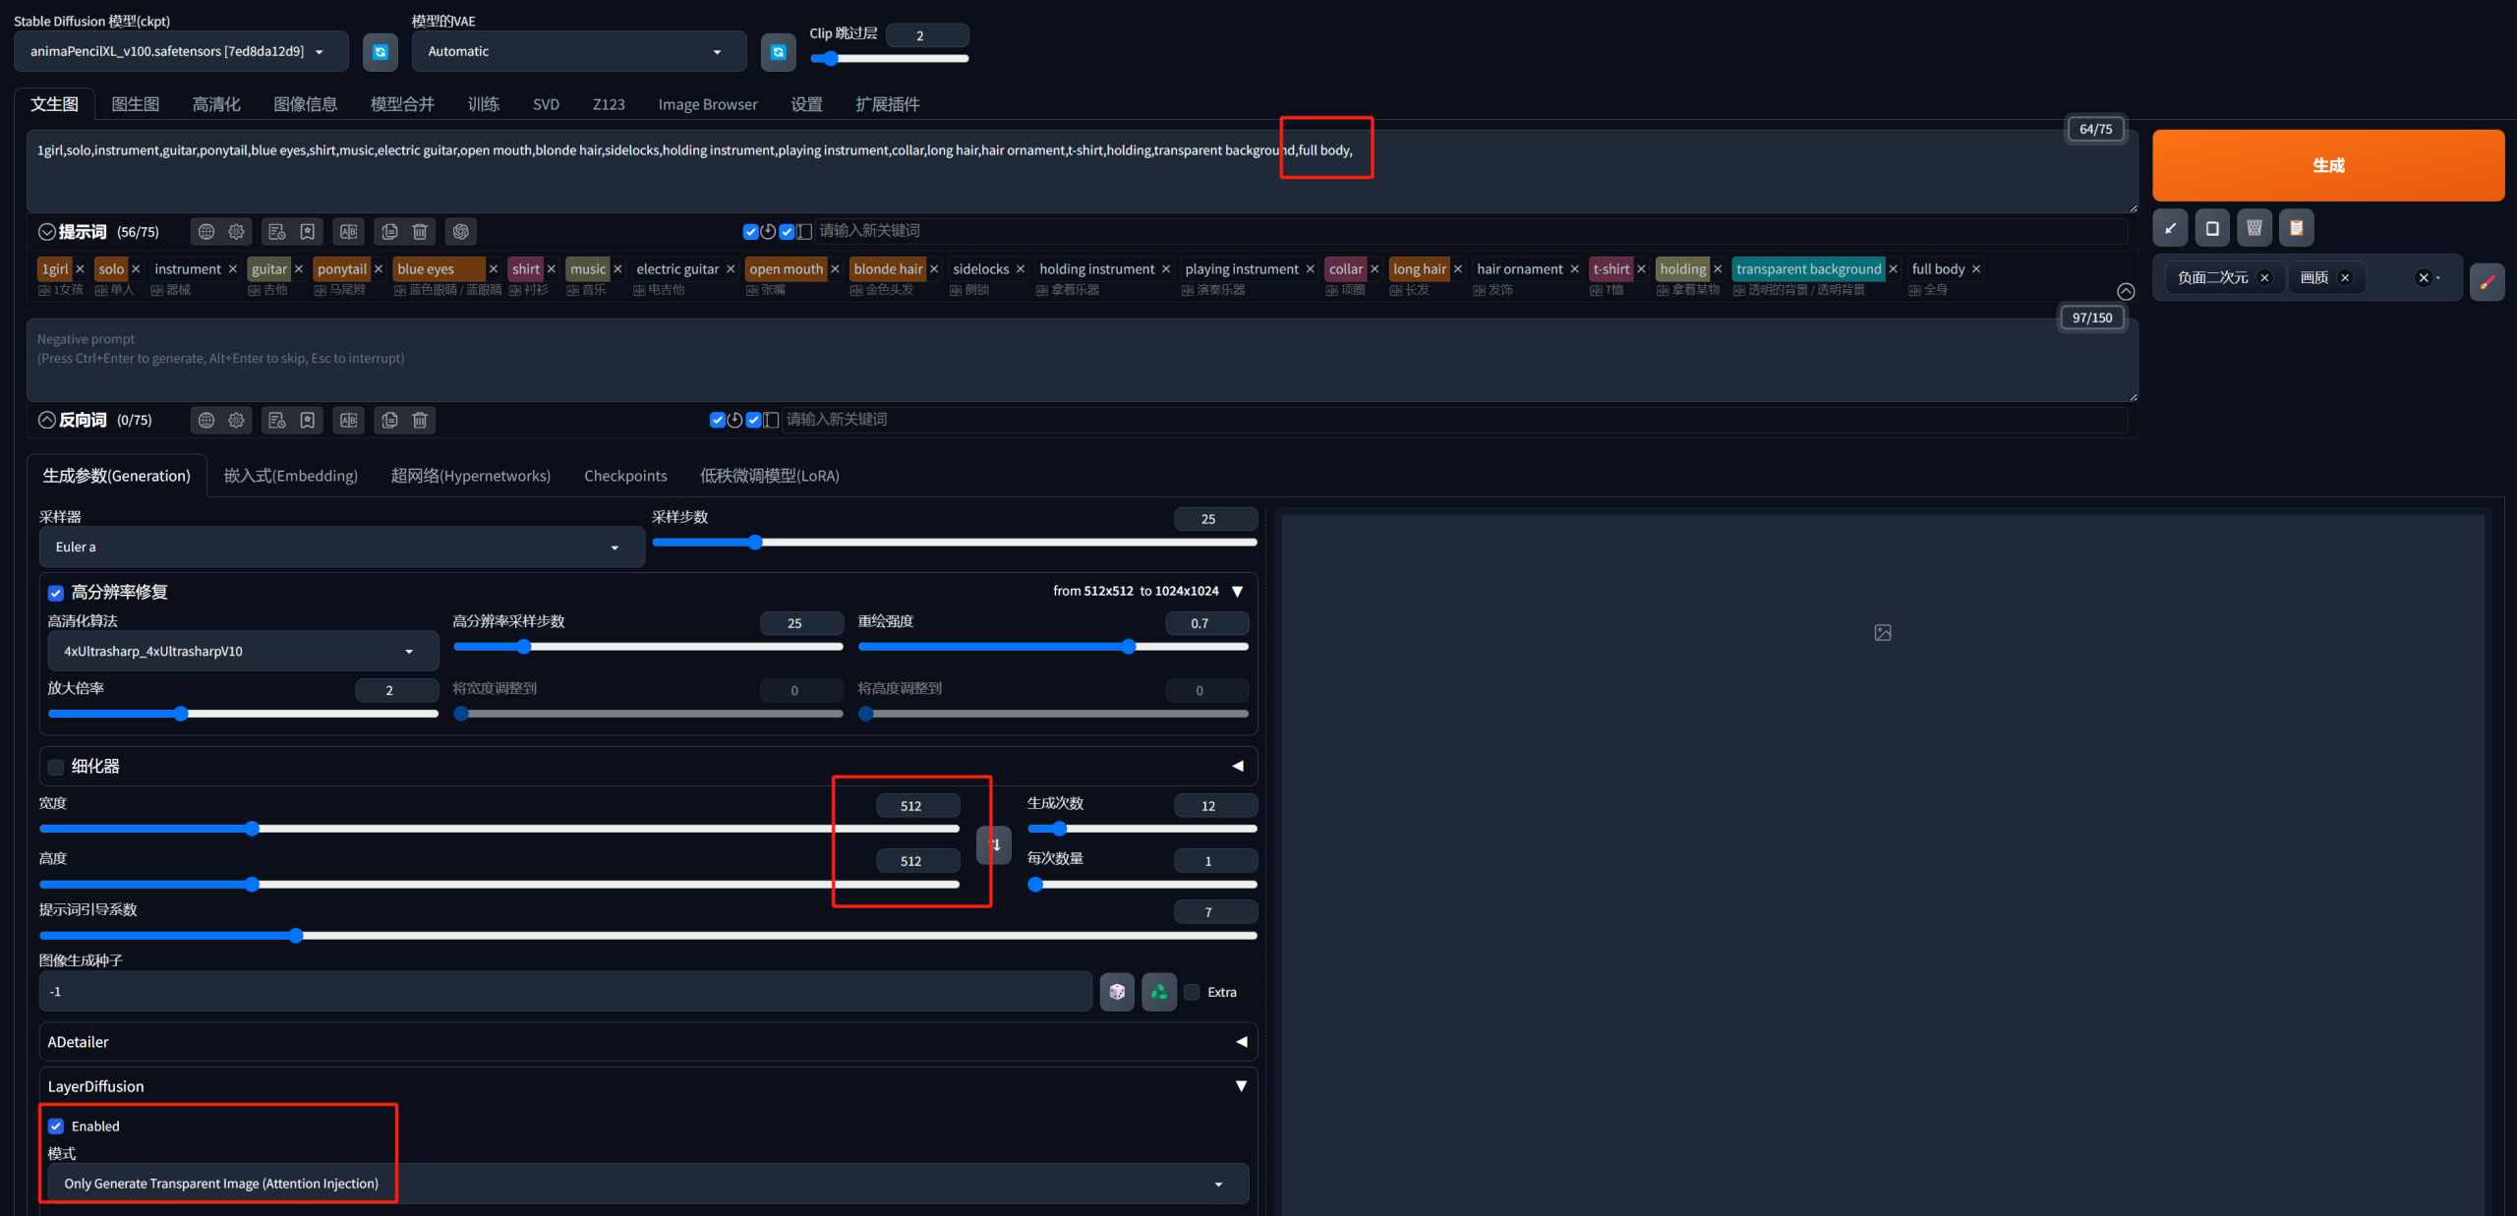
Task: Open the 低秩微调模型(LoRA) tab
Action: (x=769, y=476)
